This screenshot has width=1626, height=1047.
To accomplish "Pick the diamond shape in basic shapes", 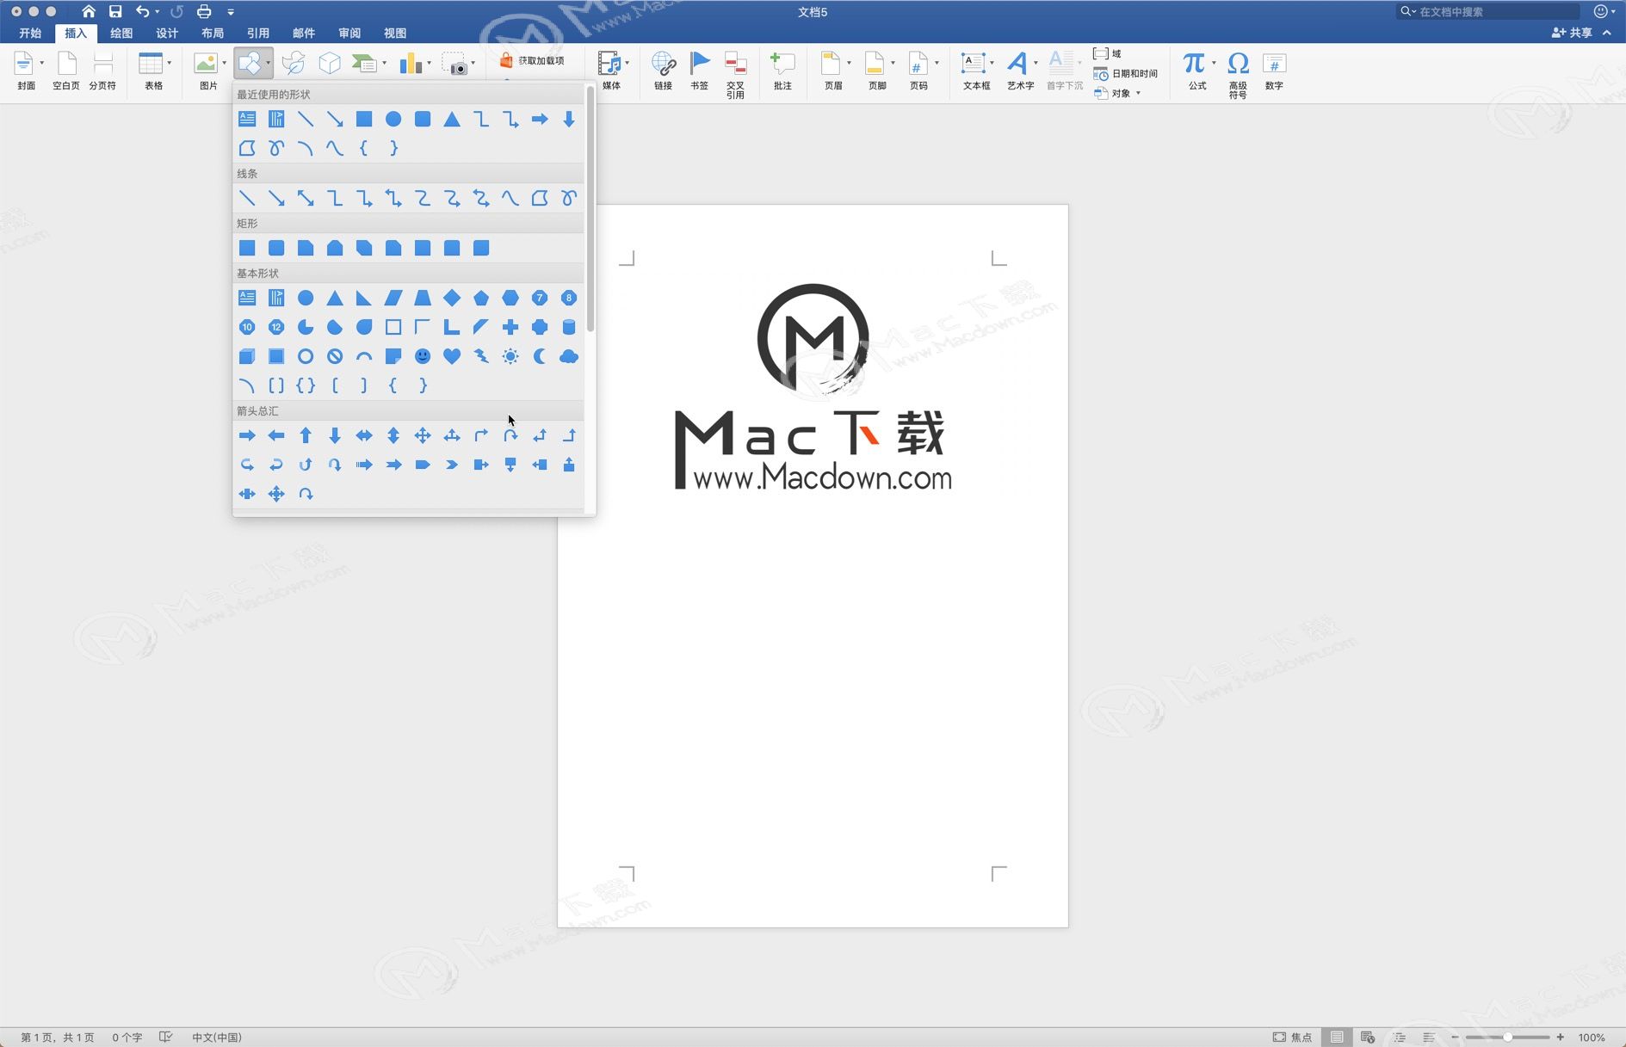I will pos(452,298).
